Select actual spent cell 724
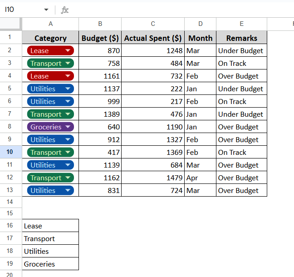The width and height of the screenshot is (294, 277). click(x=153, y=190)
